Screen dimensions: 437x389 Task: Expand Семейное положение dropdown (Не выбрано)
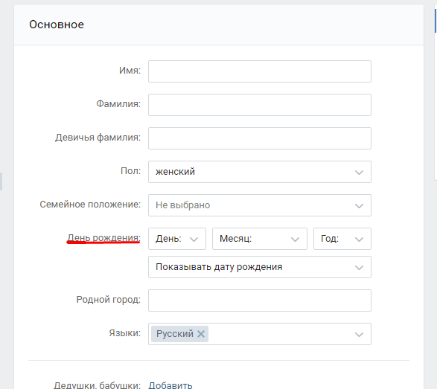click(260, 205)
